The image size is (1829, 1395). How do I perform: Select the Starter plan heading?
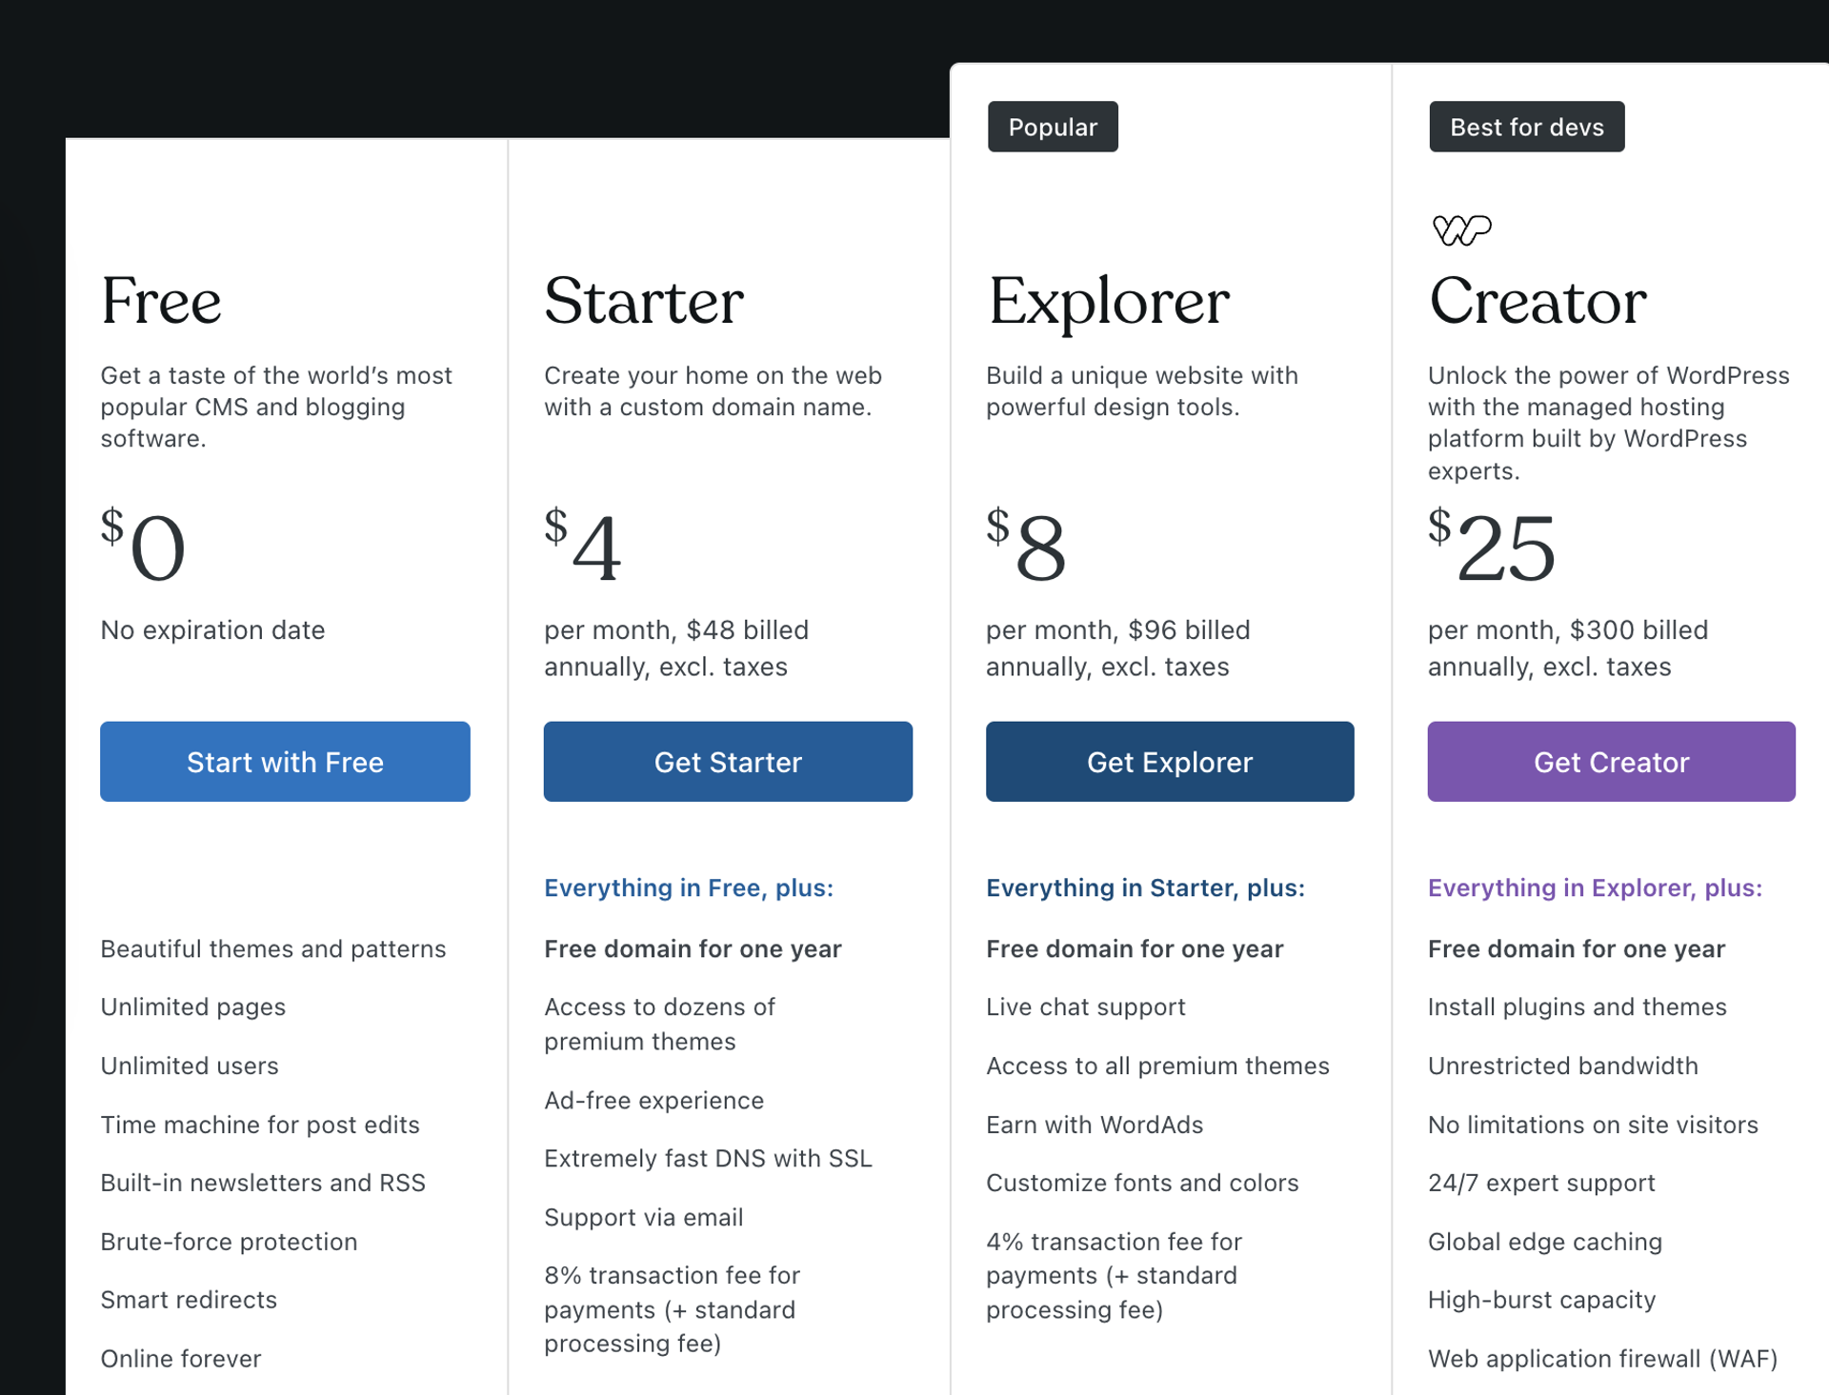643,303
